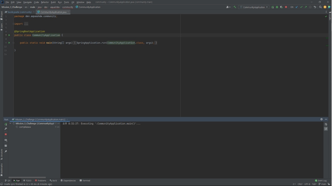Open the Terminal tool window tab
This screenshot has height=186, width=332.
point(85,181)
